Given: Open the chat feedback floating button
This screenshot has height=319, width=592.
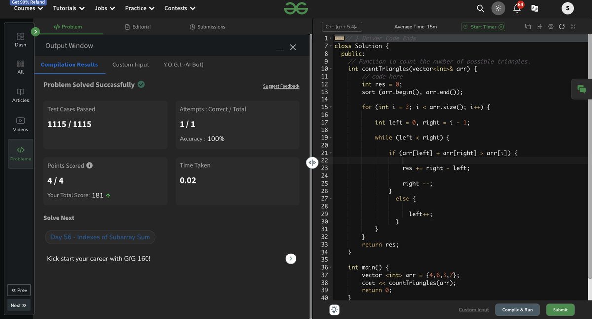Looking at the screenshot, I should [582, 89].
